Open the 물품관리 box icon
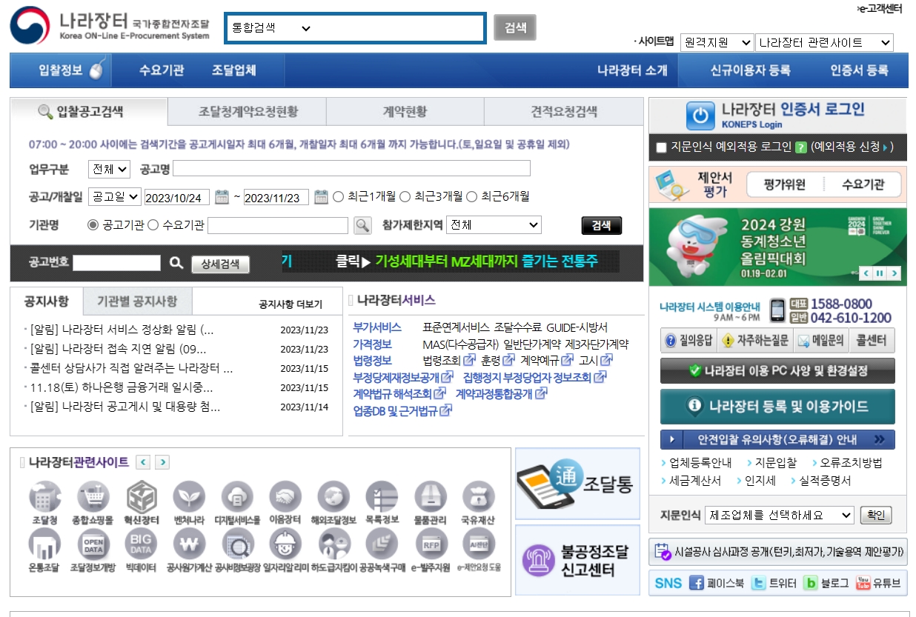This screenshot has width=916, height=617. coord(431,497)
